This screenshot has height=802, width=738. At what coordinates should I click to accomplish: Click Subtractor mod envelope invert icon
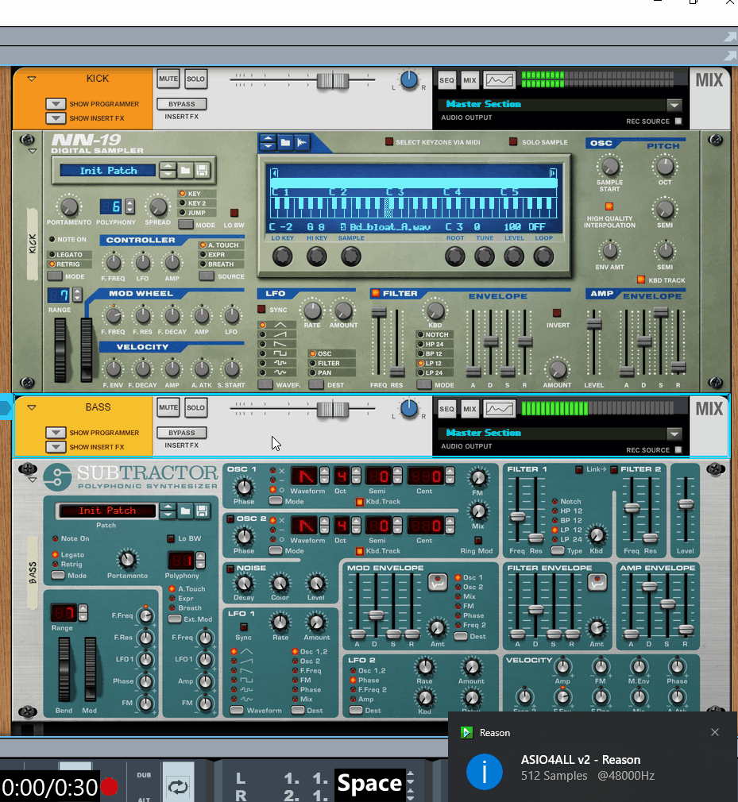coord(438,582)
